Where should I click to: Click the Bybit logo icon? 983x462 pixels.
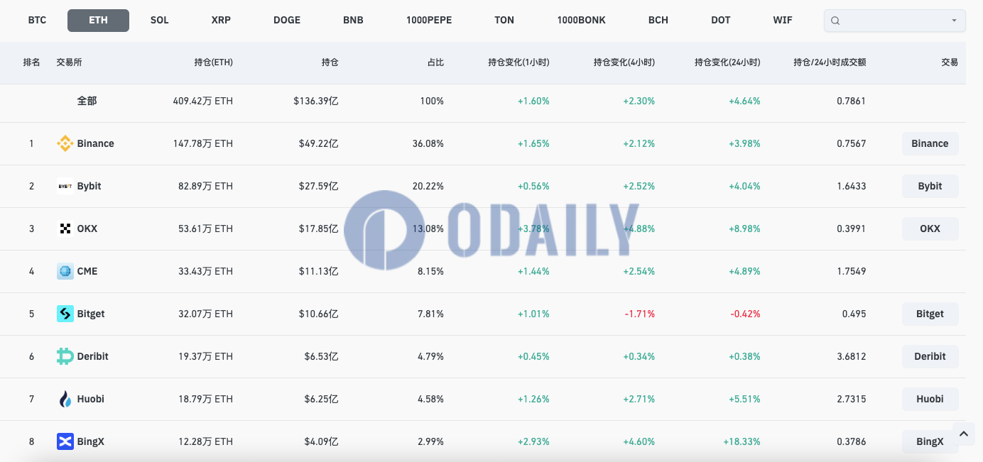click(65, 186)
